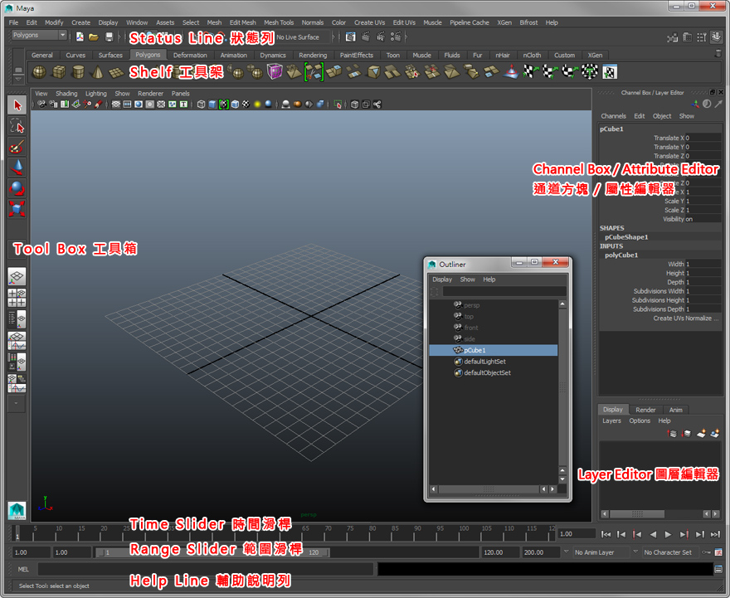Expand the polyCube1 inputs section
Image resolution: width=730 pixels, height=598 pixels.
coord(621,255)
